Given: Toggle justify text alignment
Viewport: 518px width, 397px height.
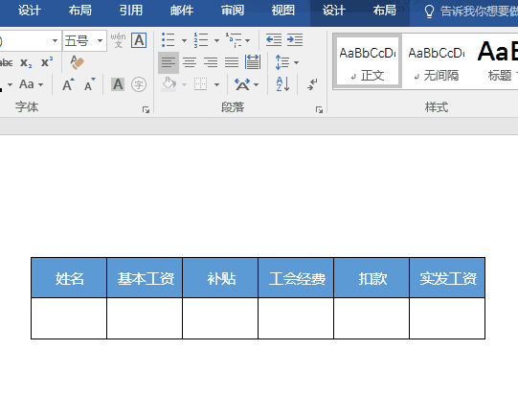Looking at the screenshot, I should pos(232,62).
